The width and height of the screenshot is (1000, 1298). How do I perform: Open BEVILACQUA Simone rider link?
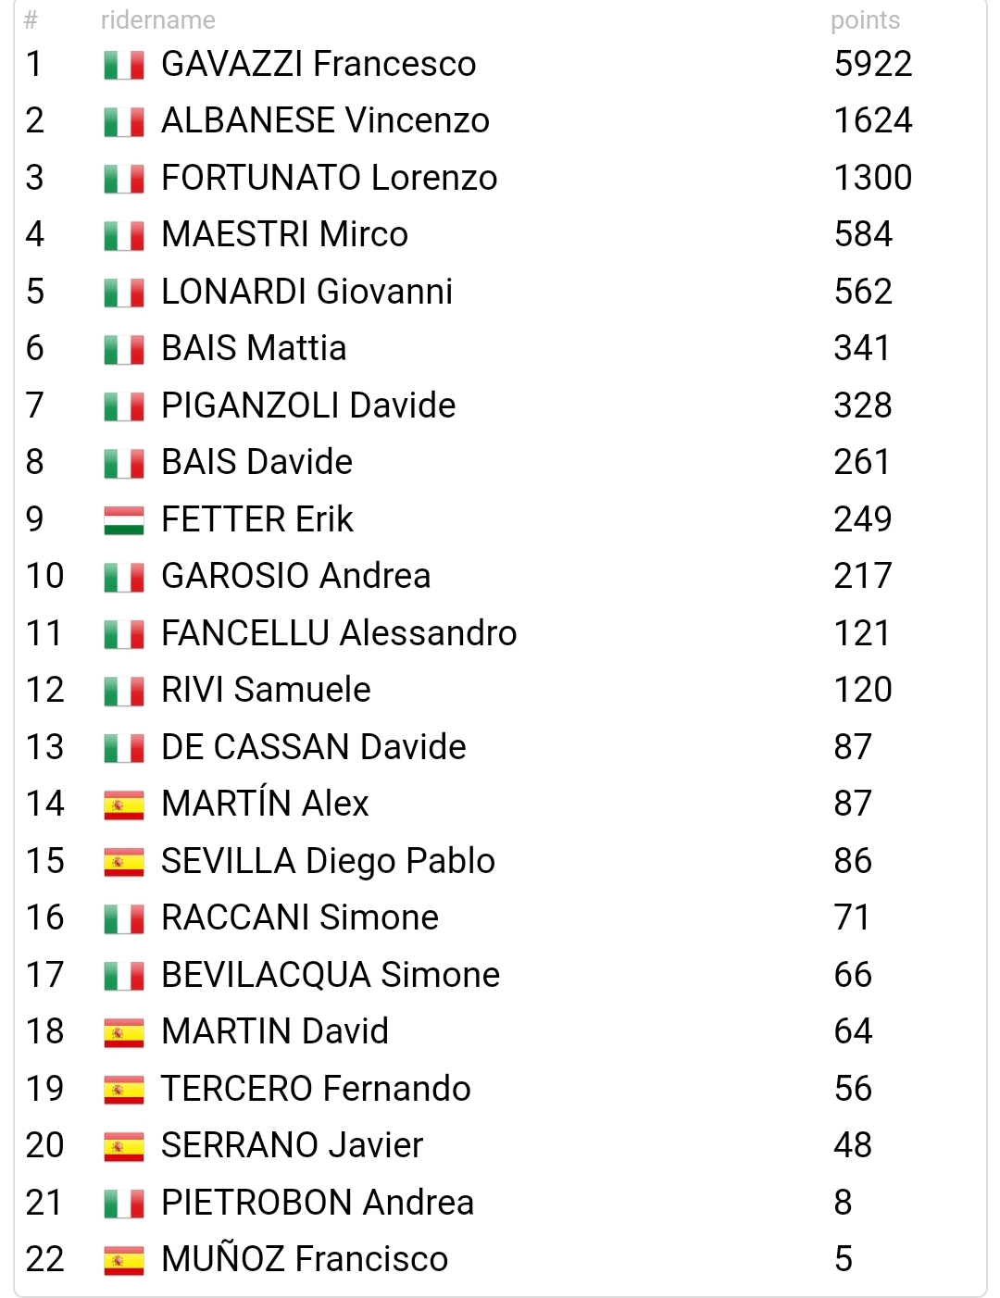click(x=331, y=975)
